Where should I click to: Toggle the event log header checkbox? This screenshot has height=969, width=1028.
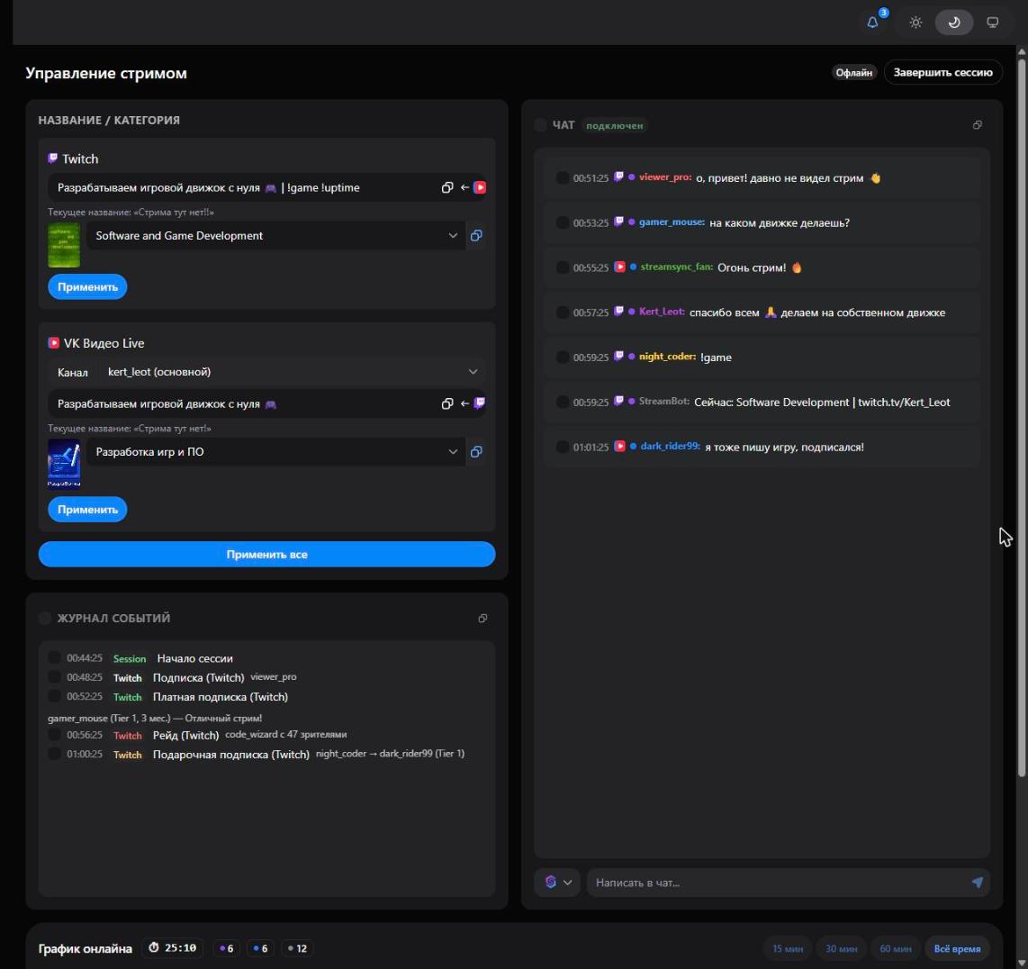tap(45, 618)
